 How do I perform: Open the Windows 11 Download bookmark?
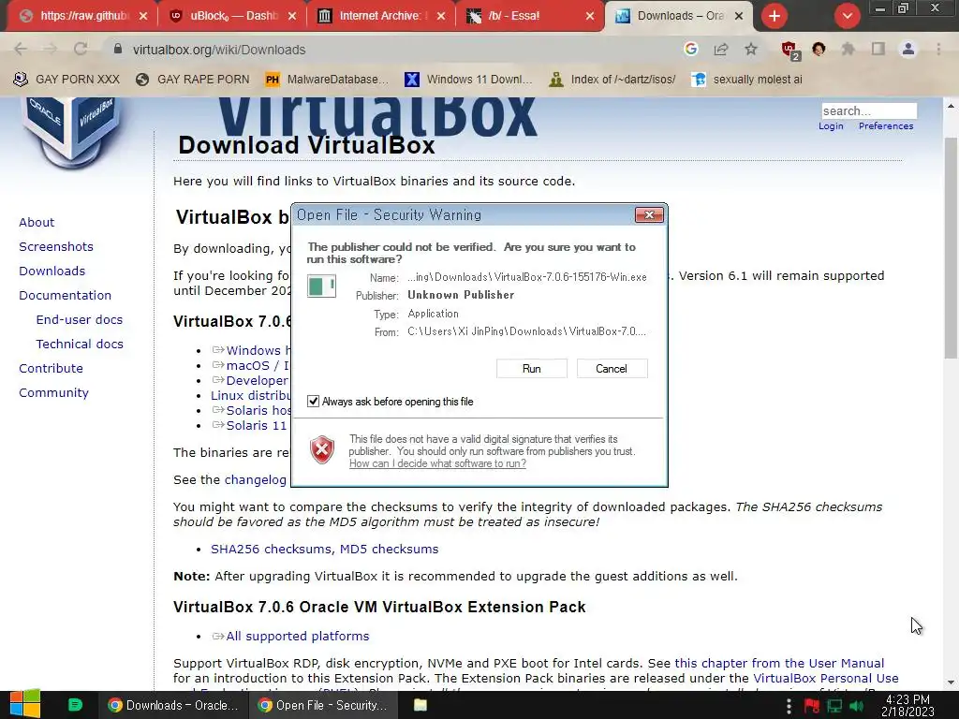[x=468, y=80]
